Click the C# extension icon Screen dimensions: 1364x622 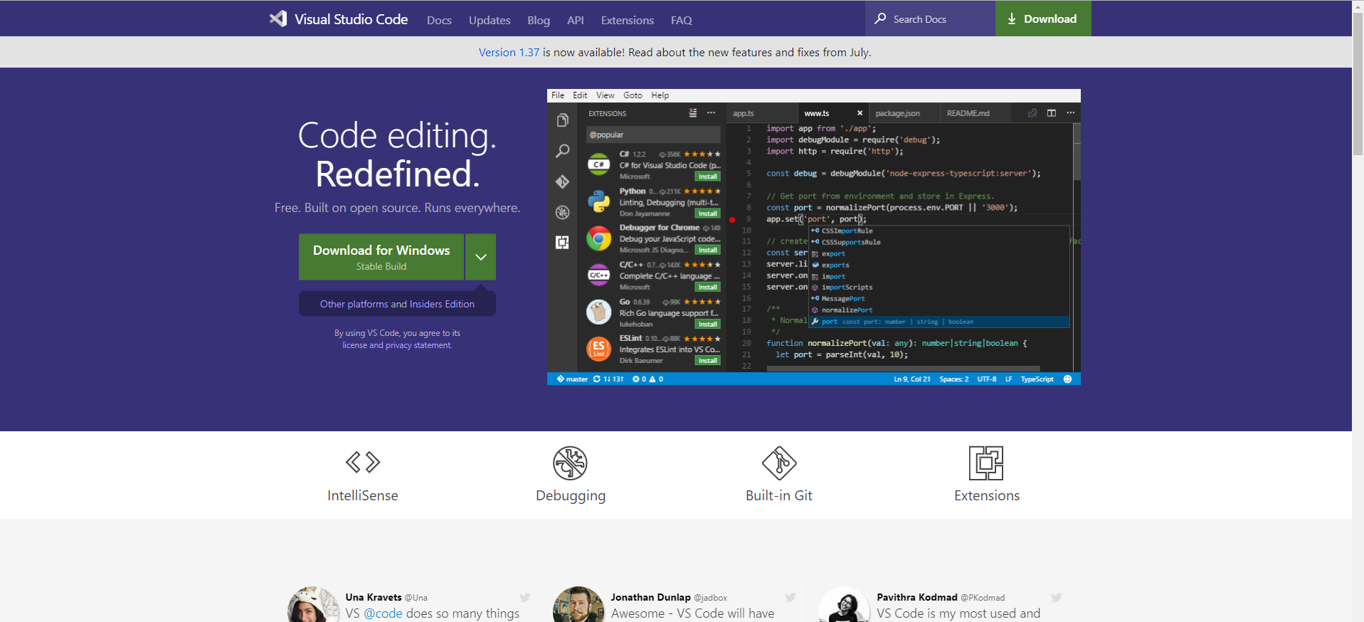(599, 164)
